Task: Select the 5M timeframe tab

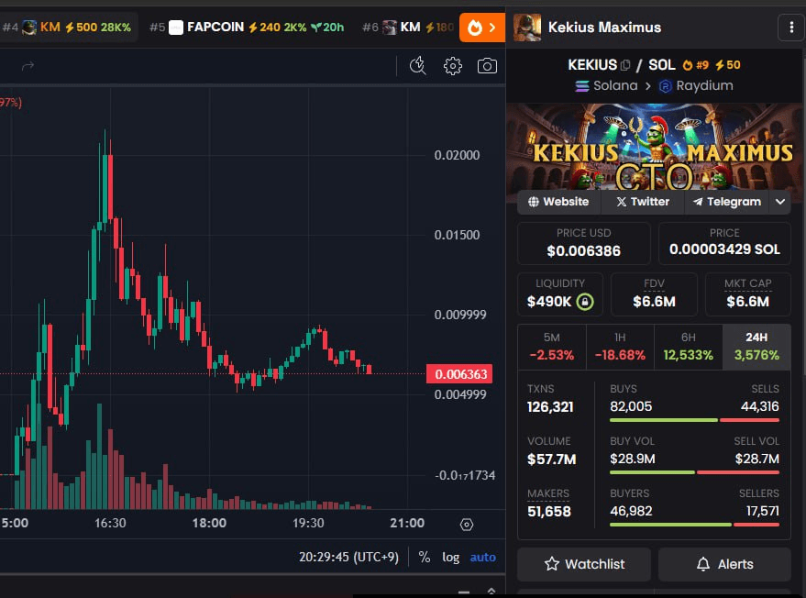Action: pos(552,347)
